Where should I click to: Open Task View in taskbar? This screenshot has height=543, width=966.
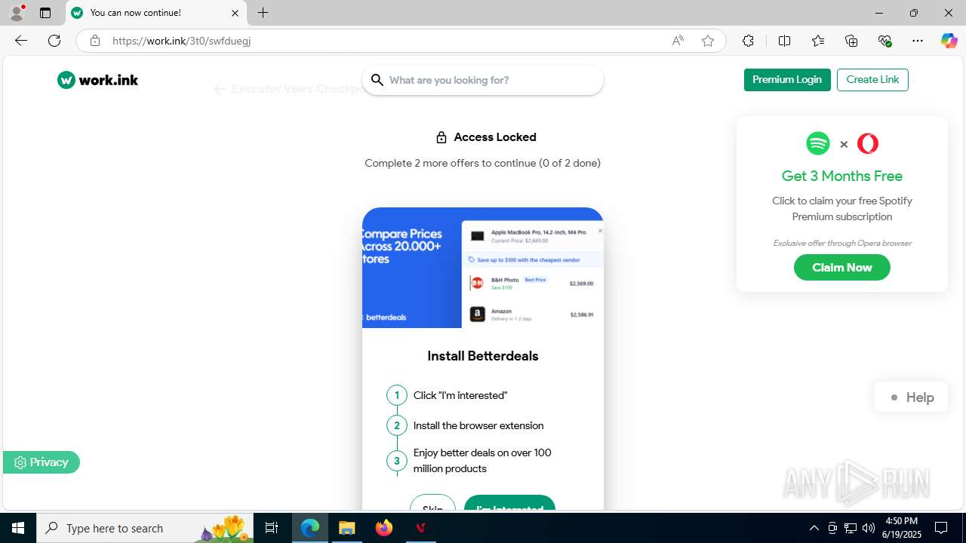pyautogui.click(x=272, y=528)
